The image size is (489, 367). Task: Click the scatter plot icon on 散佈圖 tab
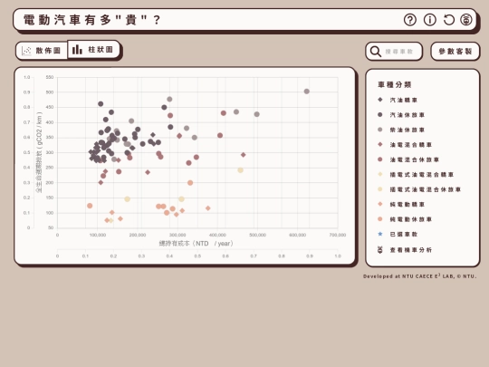(x=26, y=51)
